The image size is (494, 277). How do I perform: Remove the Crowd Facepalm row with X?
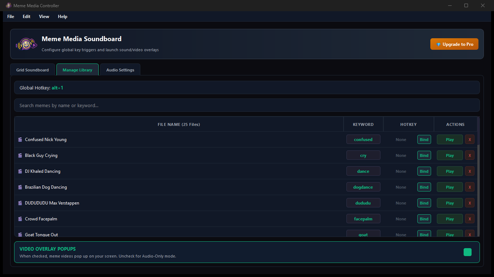(470, 219)
